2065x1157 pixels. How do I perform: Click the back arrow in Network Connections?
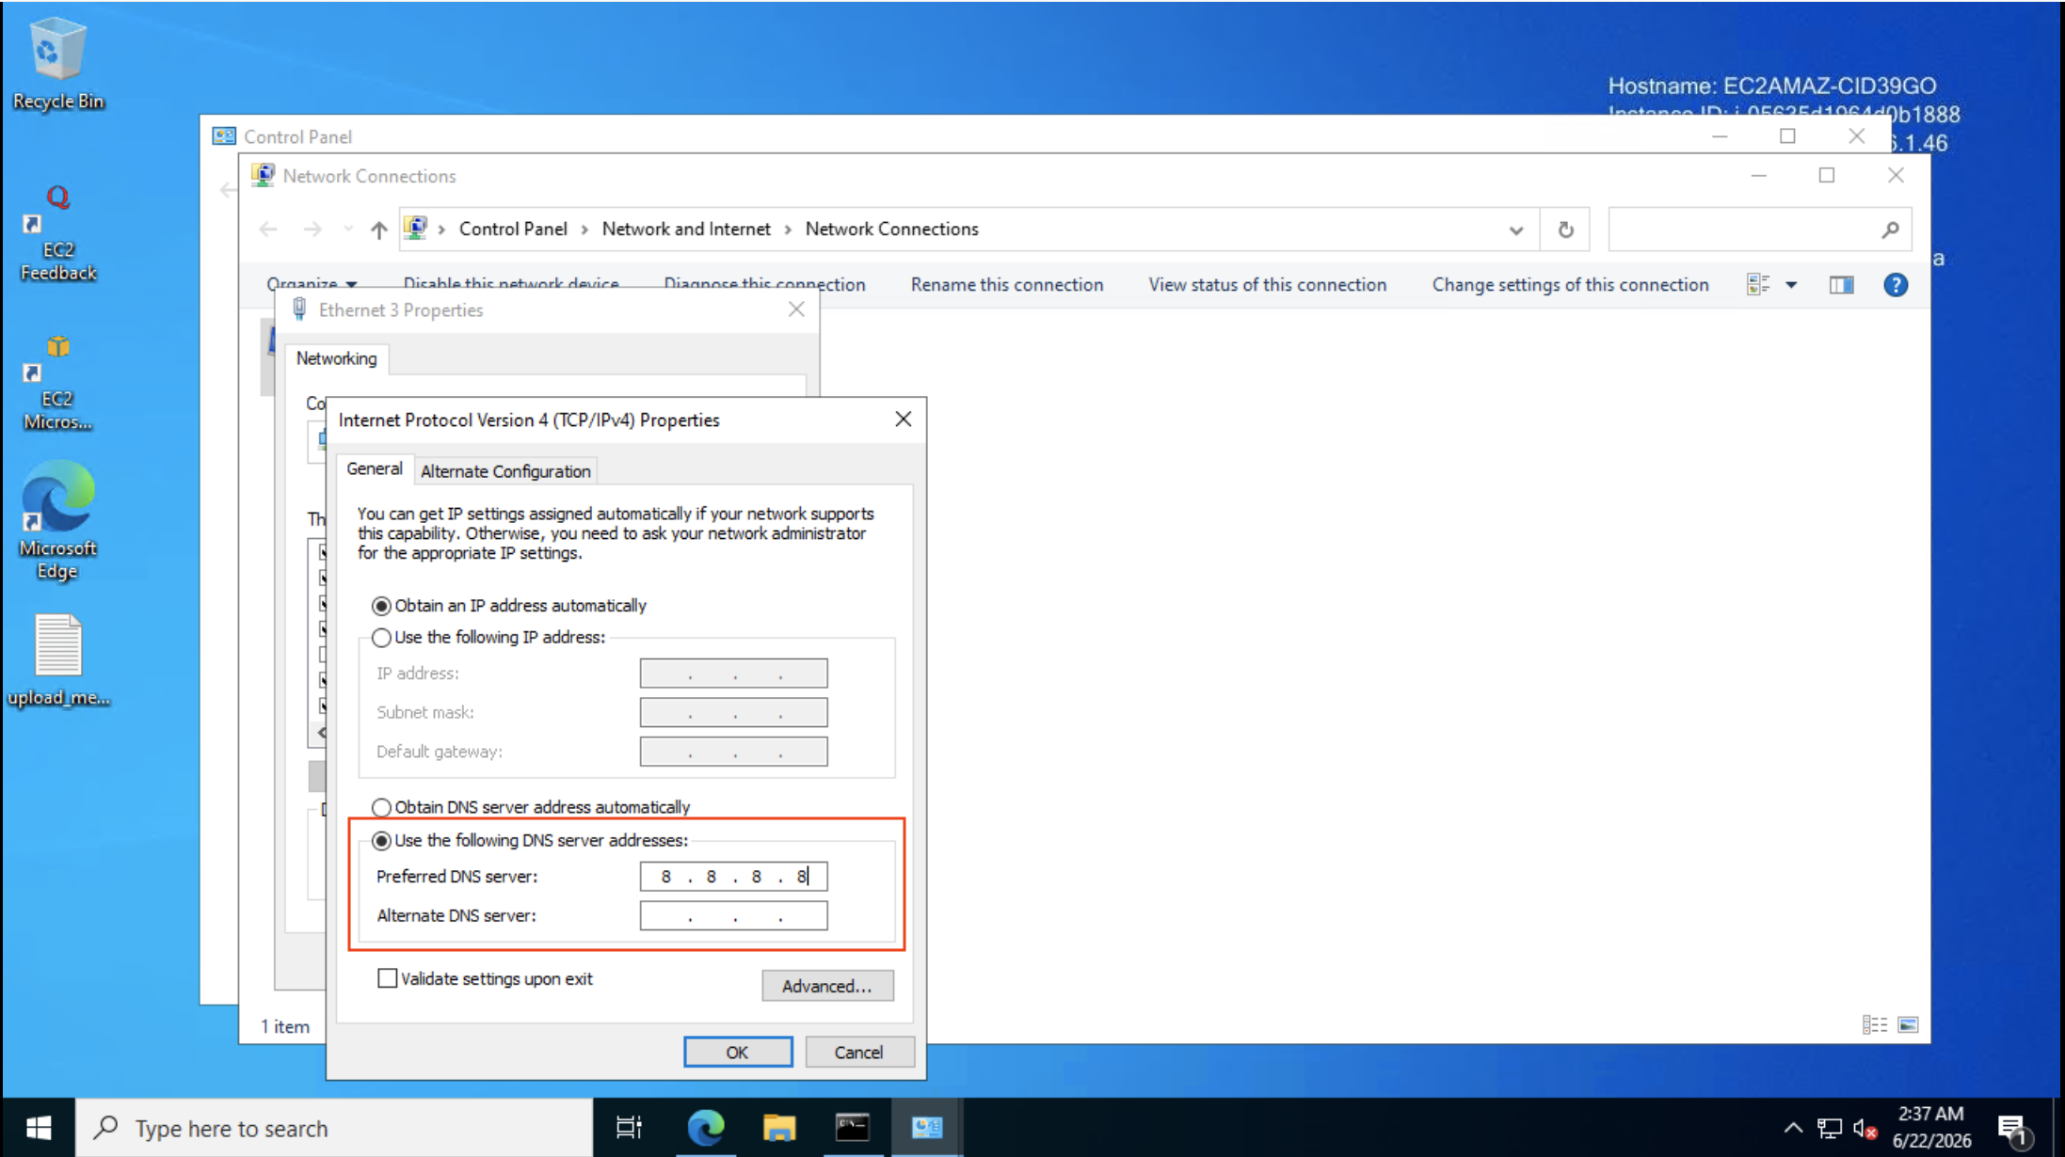268,230
